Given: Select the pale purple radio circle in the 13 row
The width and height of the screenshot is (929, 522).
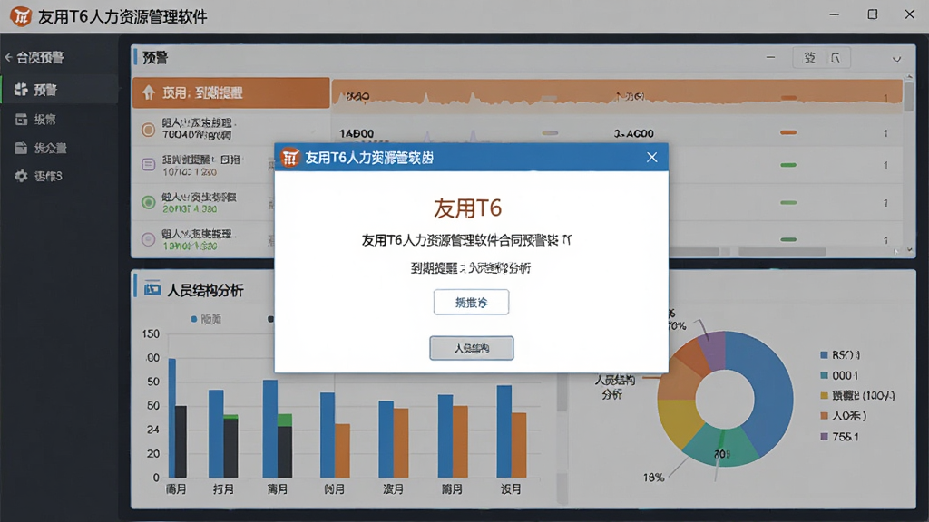Looking at the screenshot, I should point(148,239).
